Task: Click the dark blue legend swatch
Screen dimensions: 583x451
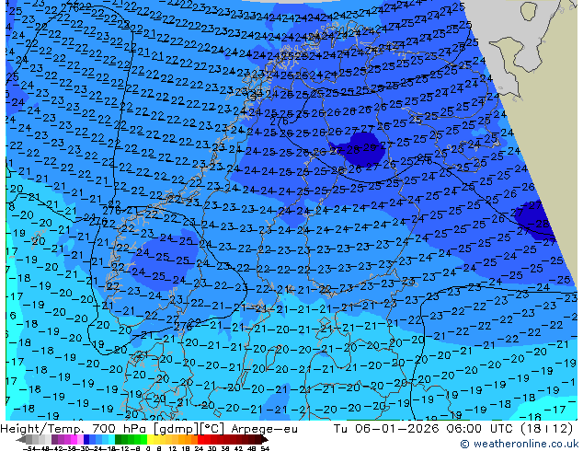Action: (86, 439)
